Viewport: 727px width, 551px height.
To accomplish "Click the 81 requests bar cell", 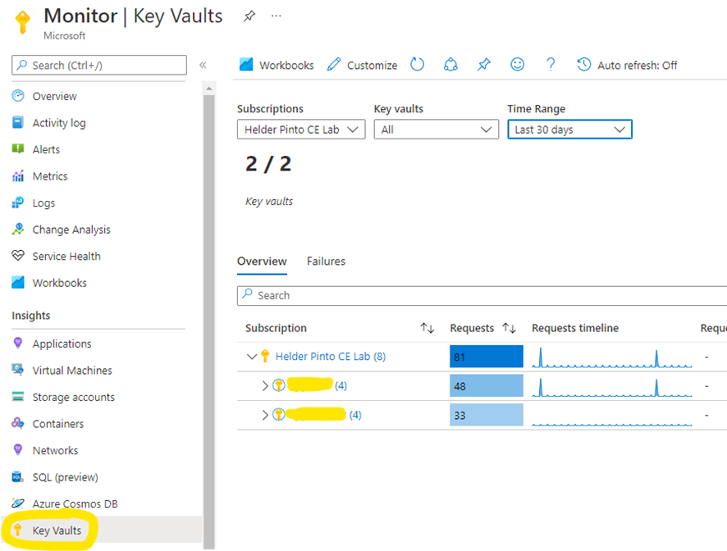I will [x=487, y=357].
